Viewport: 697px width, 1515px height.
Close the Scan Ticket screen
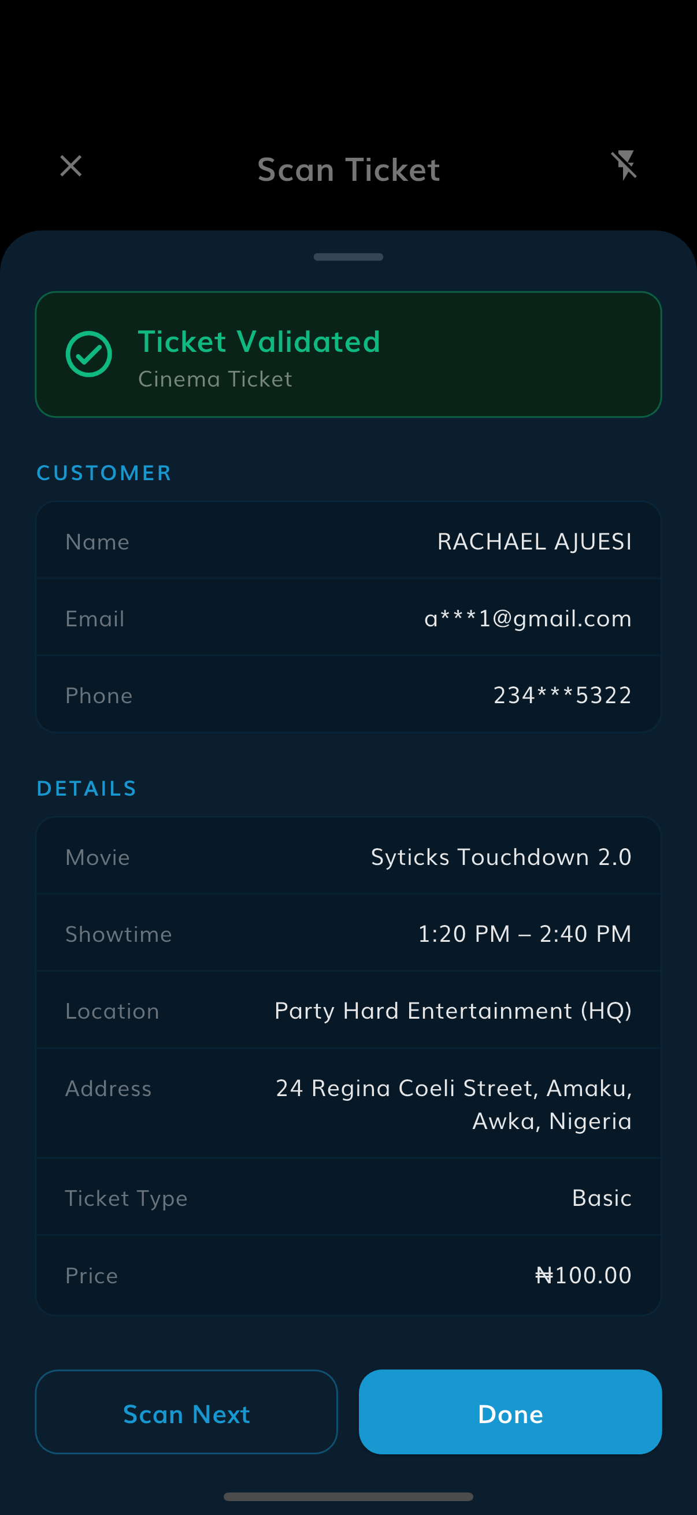pos(71,166)
